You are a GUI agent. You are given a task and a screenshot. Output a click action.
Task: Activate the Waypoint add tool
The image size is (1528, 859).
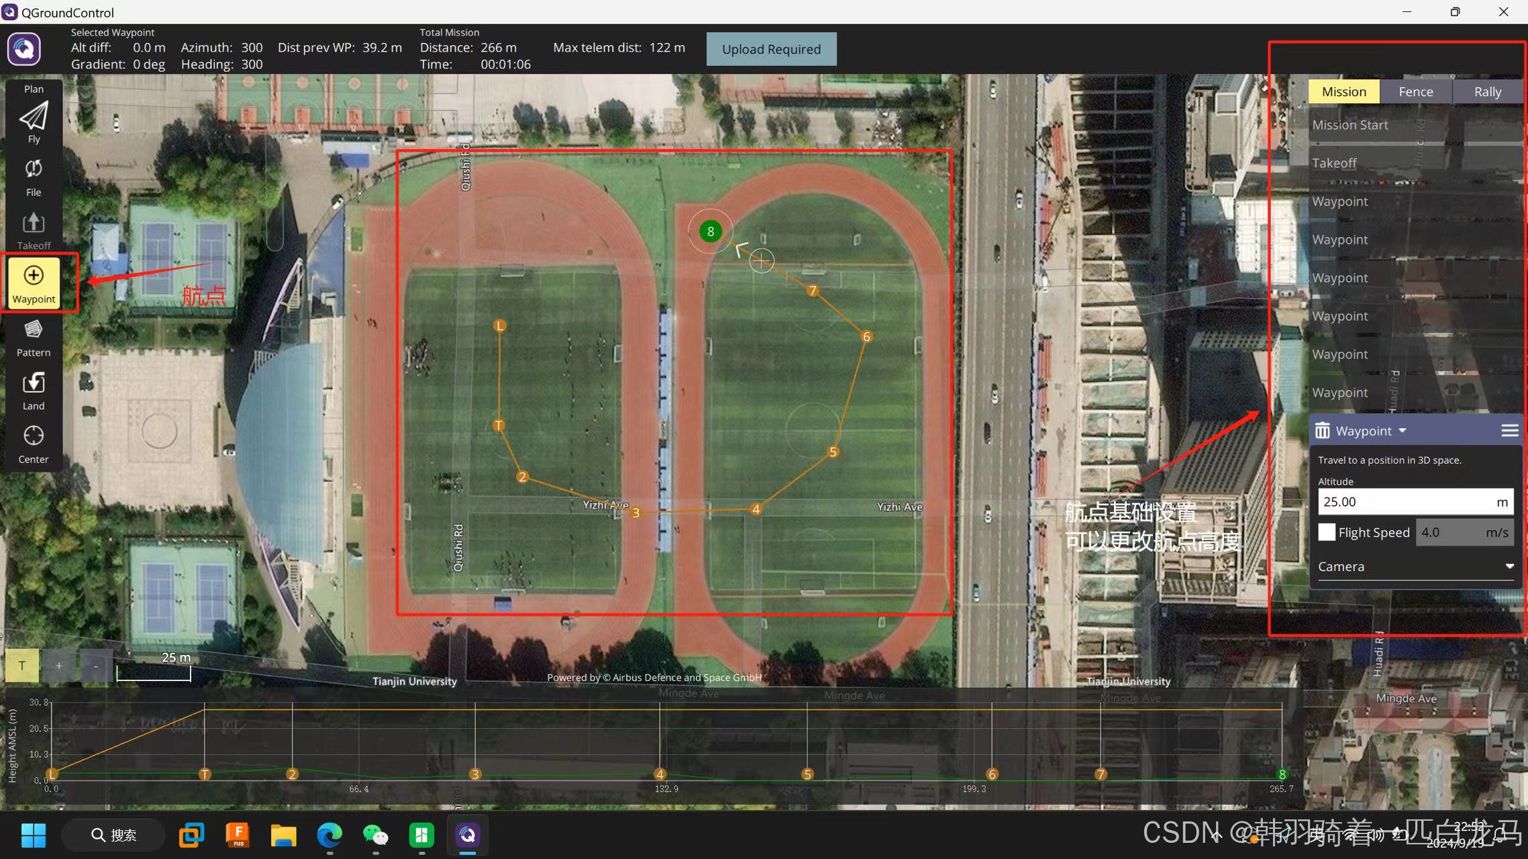point(34,276)
